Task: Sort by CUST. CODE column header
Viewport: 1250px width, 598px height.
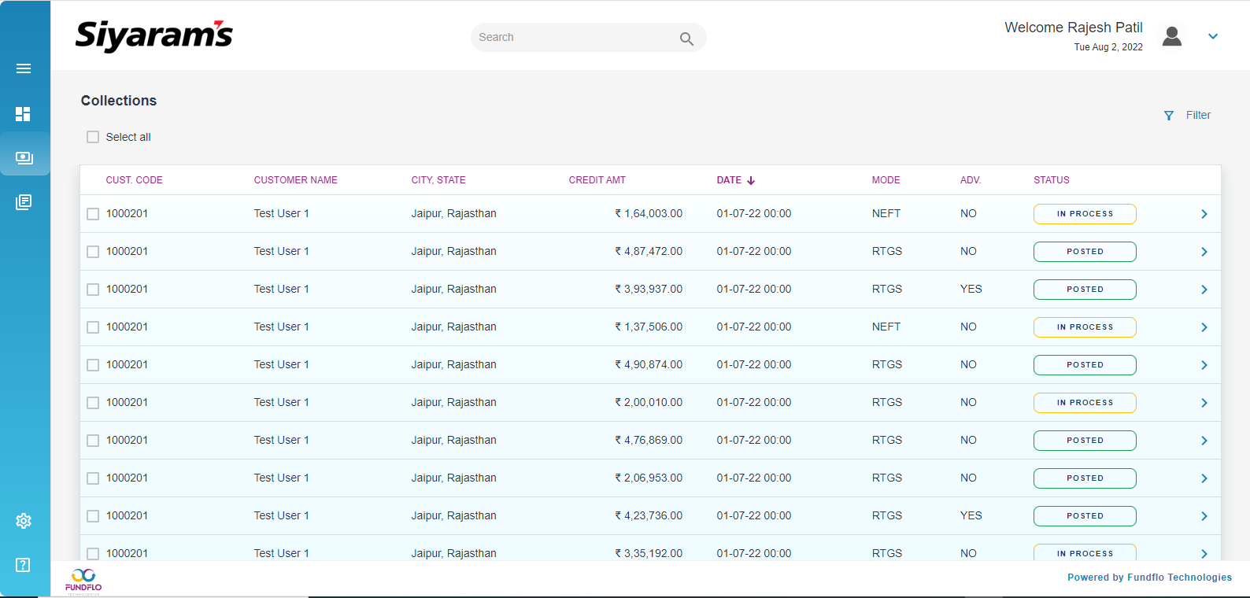Action: (x=134, y=180)
